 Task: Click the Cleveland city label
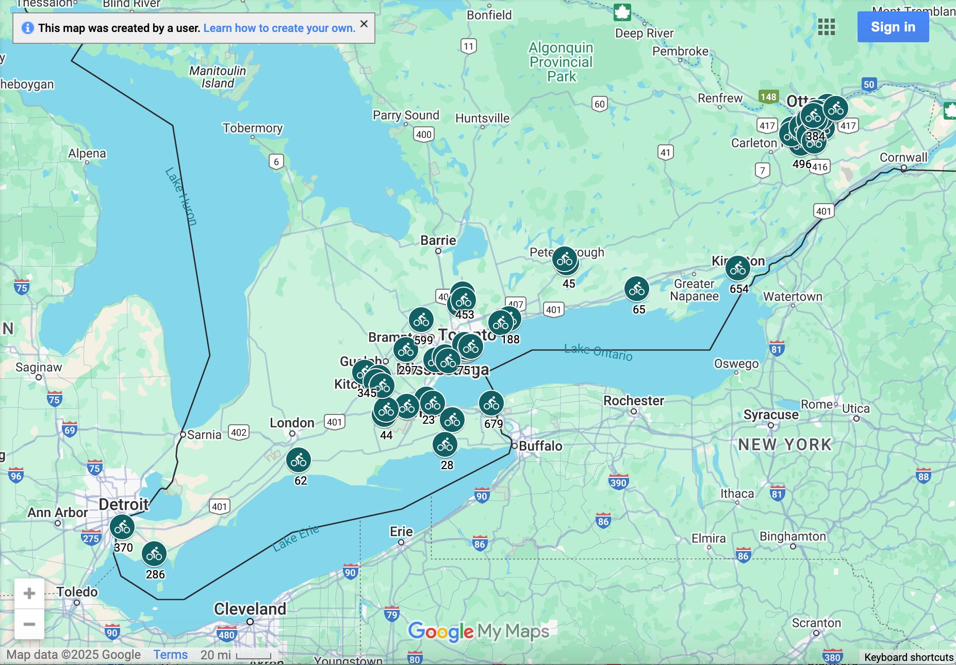point(250,609)
